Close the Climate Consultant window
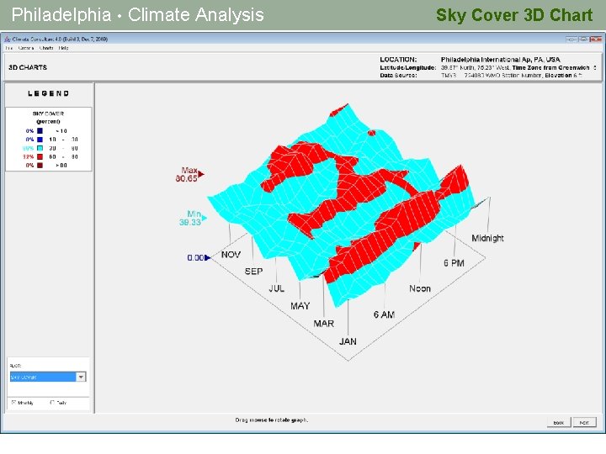Image resolution: width=606 pixels, height=454 pixels. tap(596, 39)
